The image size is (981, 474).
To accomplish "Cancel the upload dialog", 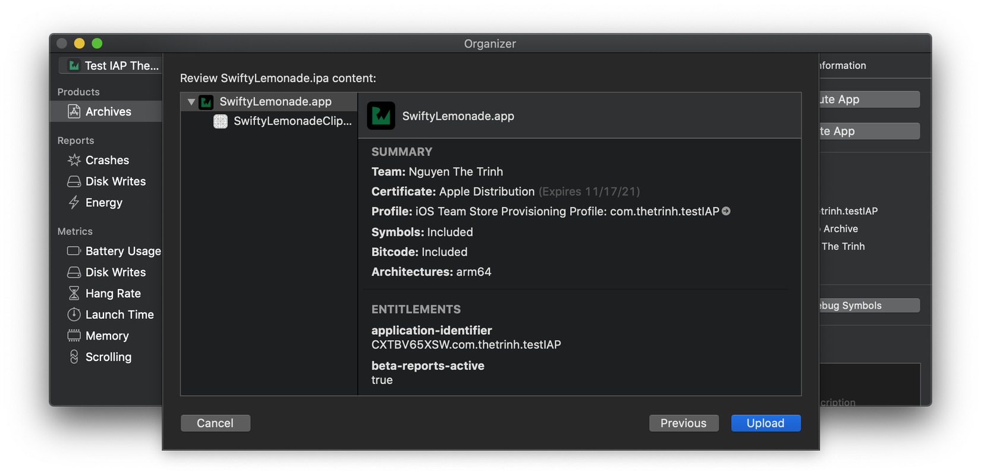I will 215,423.
